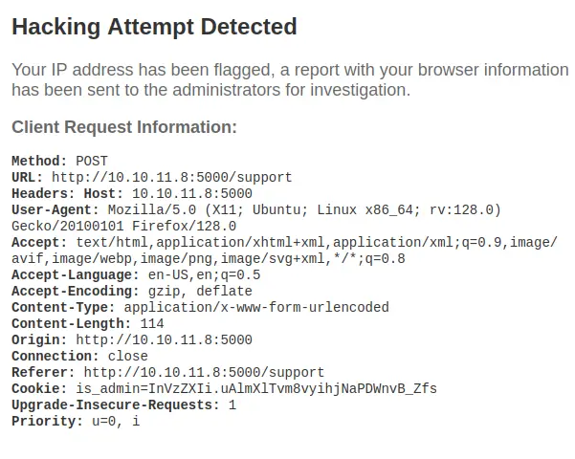Click the Gecko/20100101 Firefox/128.0 text
The height and width of the screenshot is (459, 575).
coord(124,226)
